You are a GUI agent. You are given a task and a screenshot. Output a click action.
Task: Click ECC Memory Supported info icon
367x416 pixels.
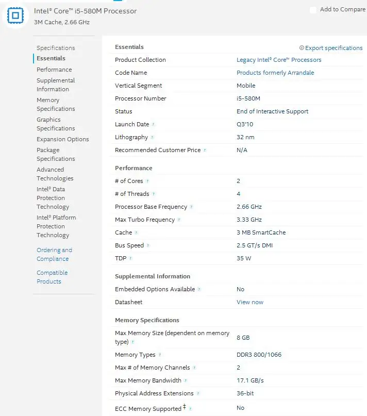(x=190, y=409)
